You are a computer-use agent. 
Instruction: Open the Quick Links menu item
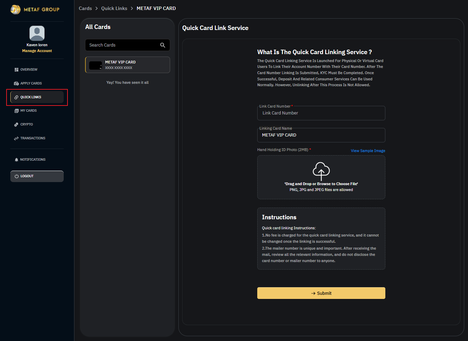[x=31, y=97]
